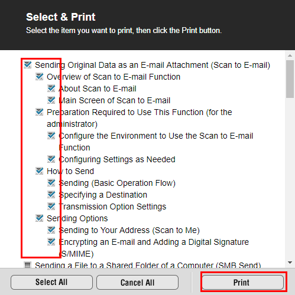Click the Print button

pos(243,282)
